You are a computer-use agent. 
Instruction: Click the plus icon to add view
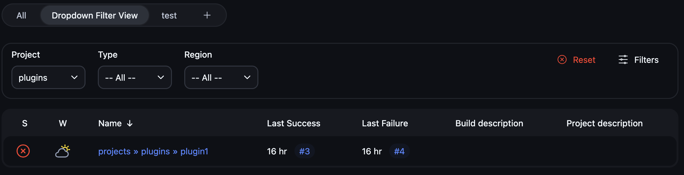coord(207,15)
